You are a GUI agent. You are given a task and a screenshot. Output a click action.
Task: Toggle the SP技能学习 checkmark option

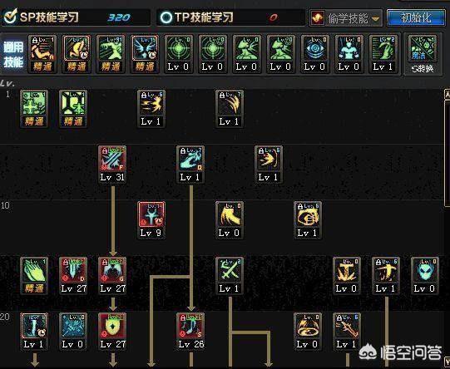point(11,17)
